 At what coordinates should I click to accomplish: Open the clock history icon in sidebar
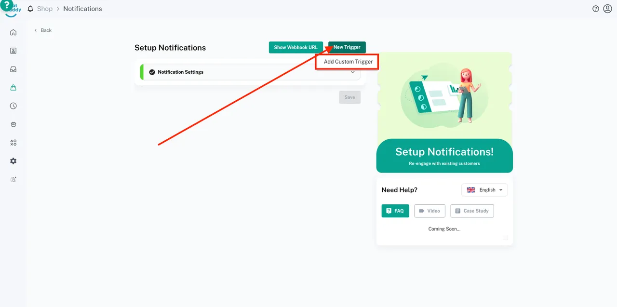[x=13, y=106]
